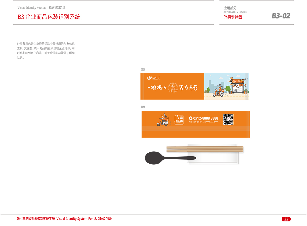The height and width of the screenshot is (226, 307).
Task: Click the 皆为青春 slogan text
Action: 188,88
